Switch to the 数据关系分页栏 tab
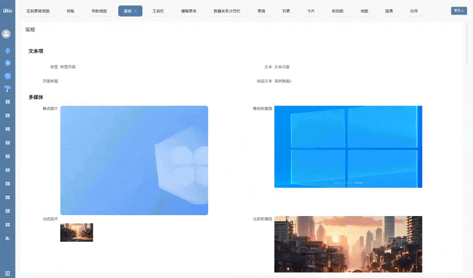Image resolution: width=473 pixels, height=278 pixels. click(227, 11)
